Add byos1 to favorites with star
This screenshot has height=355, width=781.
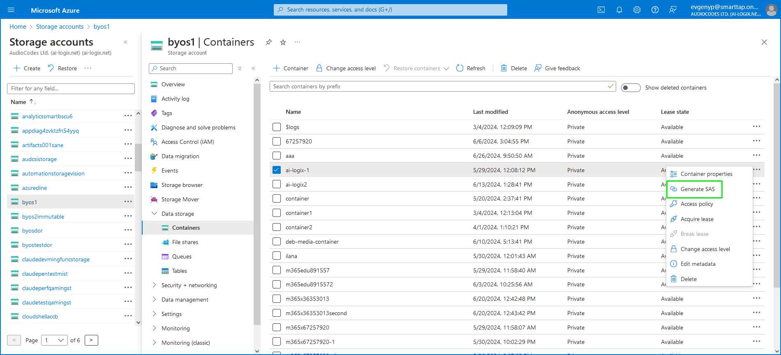point(283,42)
